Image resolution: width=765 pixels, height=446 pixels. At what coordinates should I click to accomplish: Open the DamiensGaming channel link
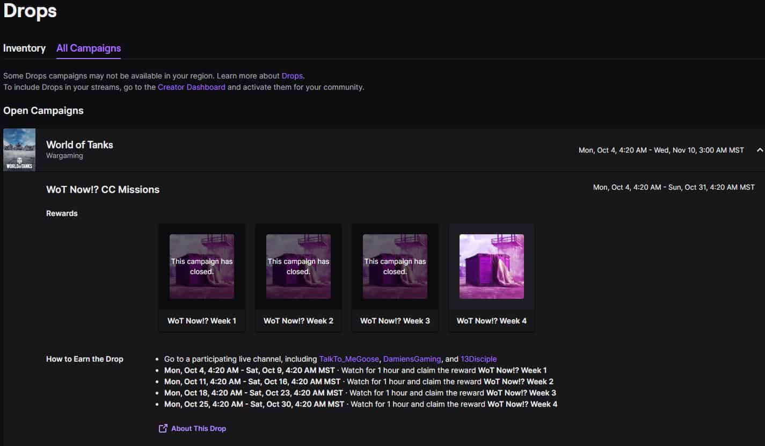point(412,359)
